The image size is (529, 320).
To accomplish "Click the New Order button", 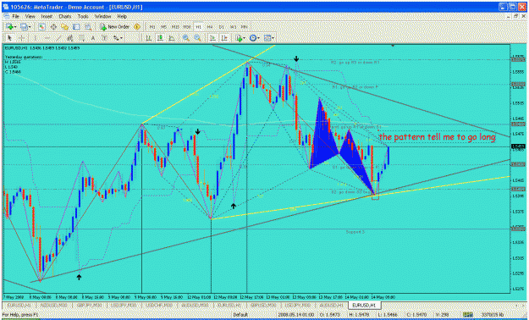I will 114,27.
